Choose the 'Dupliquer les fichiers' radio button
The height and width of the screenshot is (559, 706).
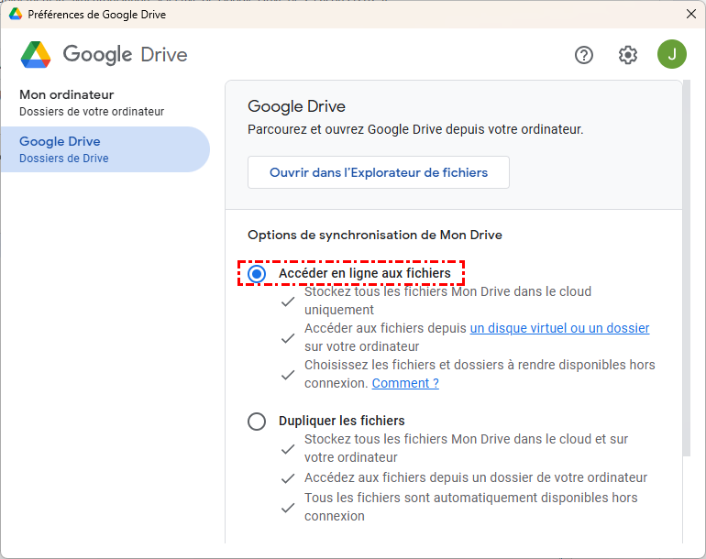click(x=258, y=422)
